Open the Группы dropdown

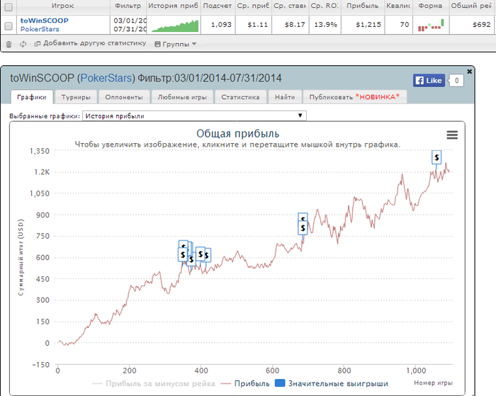[176, 44]
